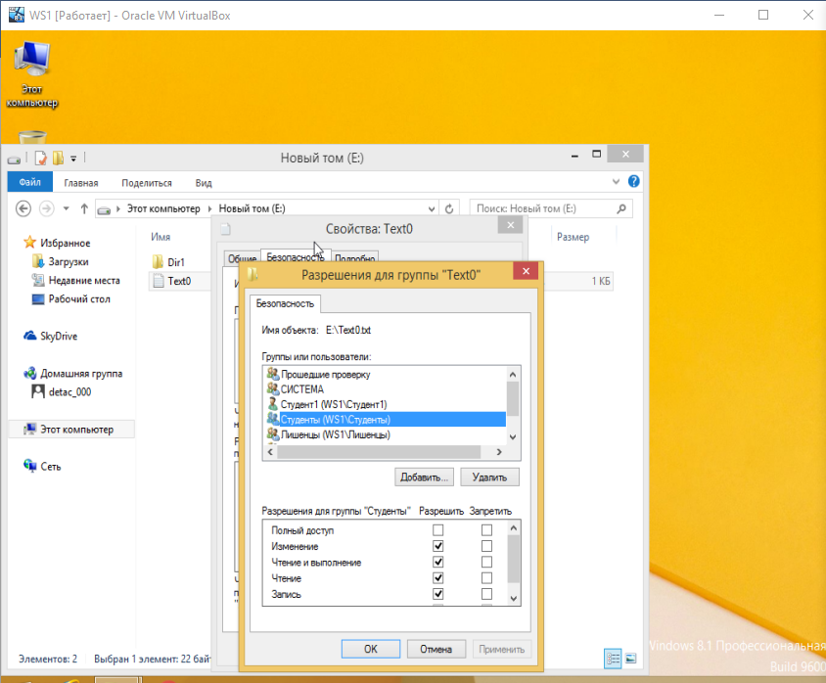826x683 pixels.
Task: Open the Файл menu tab
Action: coord(29,182)
